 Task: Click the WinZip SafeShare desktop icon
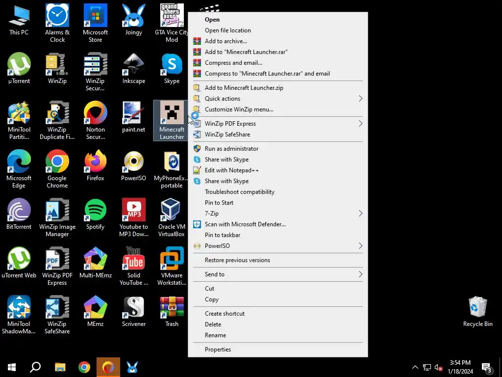(x=57, y=315)
